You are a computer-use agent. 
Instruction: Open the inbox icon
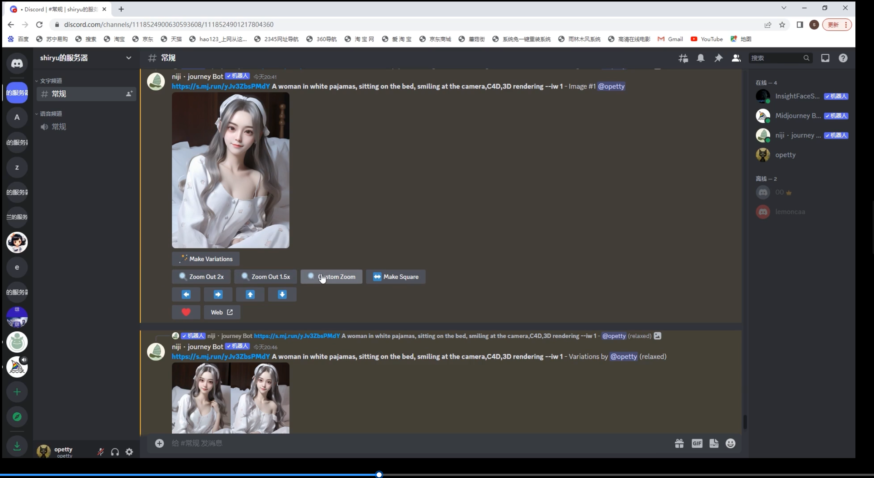coord(825,58)
